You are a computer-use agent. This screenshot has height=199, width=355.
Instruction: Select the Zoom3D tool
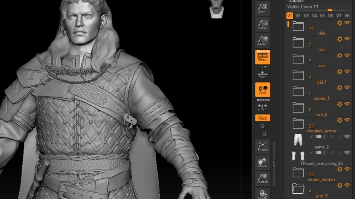(263, 178)
